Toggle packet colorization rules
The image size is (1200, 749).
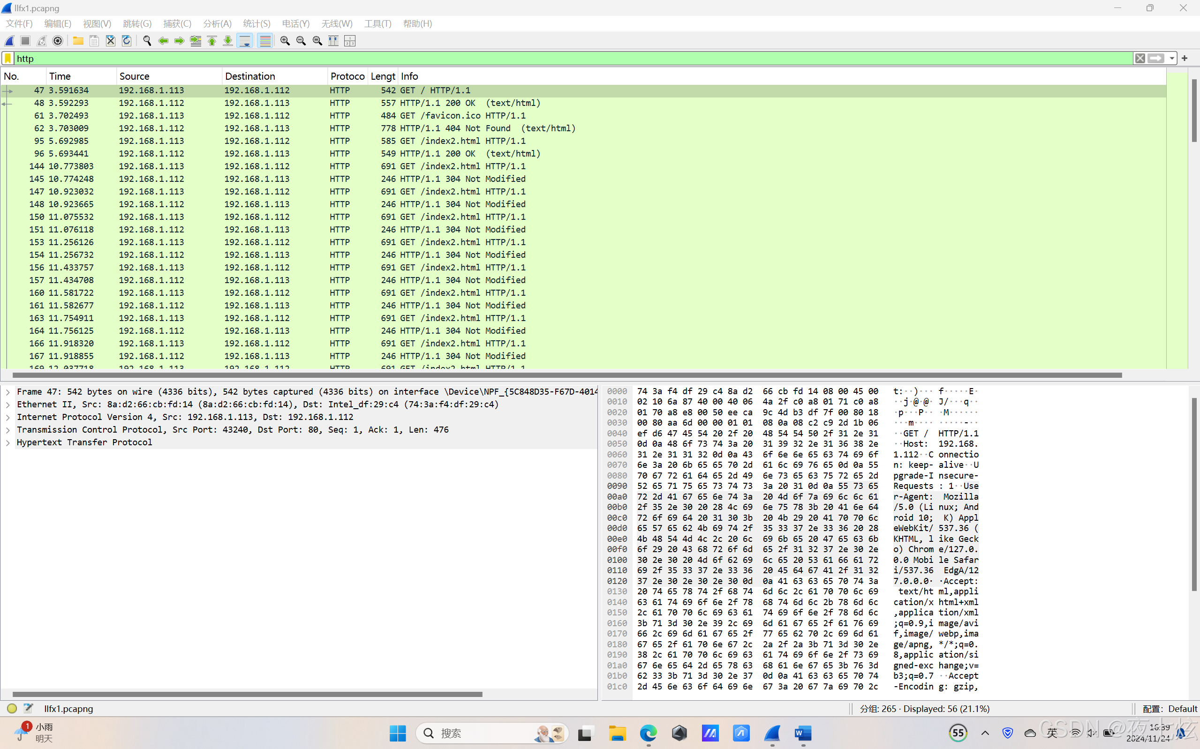[265, 41]
